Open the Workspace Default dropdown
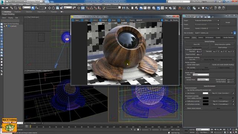238x134 pixels. click(35, 1)
